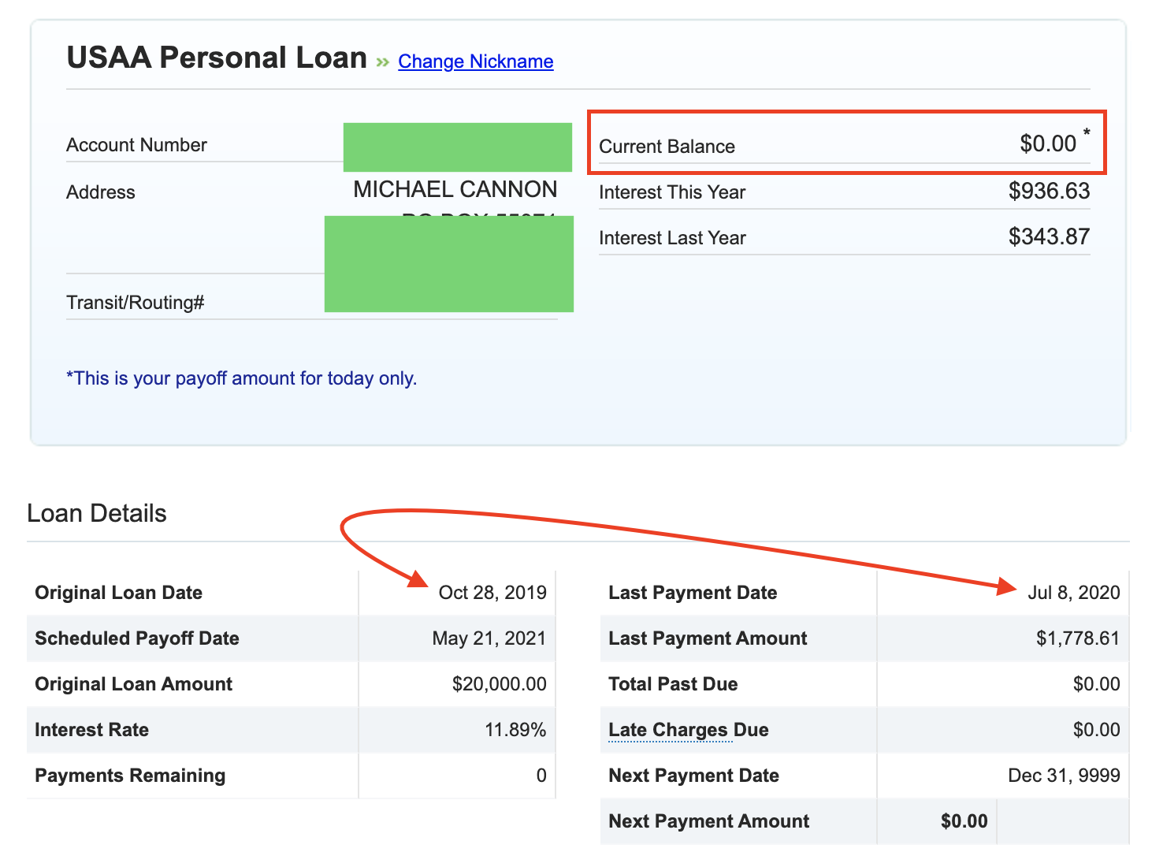Select the MICHAEL CANNON name text

[x=455, y=189]
